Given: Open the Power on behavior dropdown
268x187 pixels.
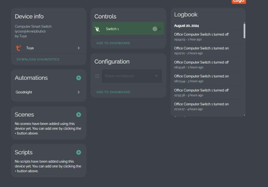Looking at the screenshot, I should (132, 76).
